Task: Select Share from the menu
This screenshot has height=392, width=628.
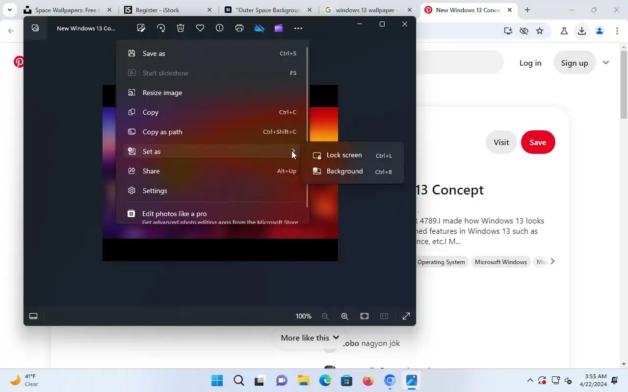Action: tap(212, 171)
